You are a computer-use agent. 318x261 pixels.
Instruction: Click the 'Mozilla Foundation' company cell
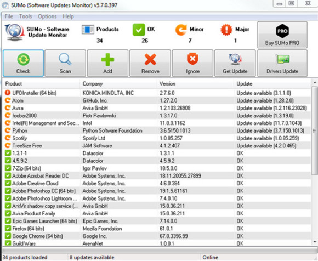pos(102,229)
